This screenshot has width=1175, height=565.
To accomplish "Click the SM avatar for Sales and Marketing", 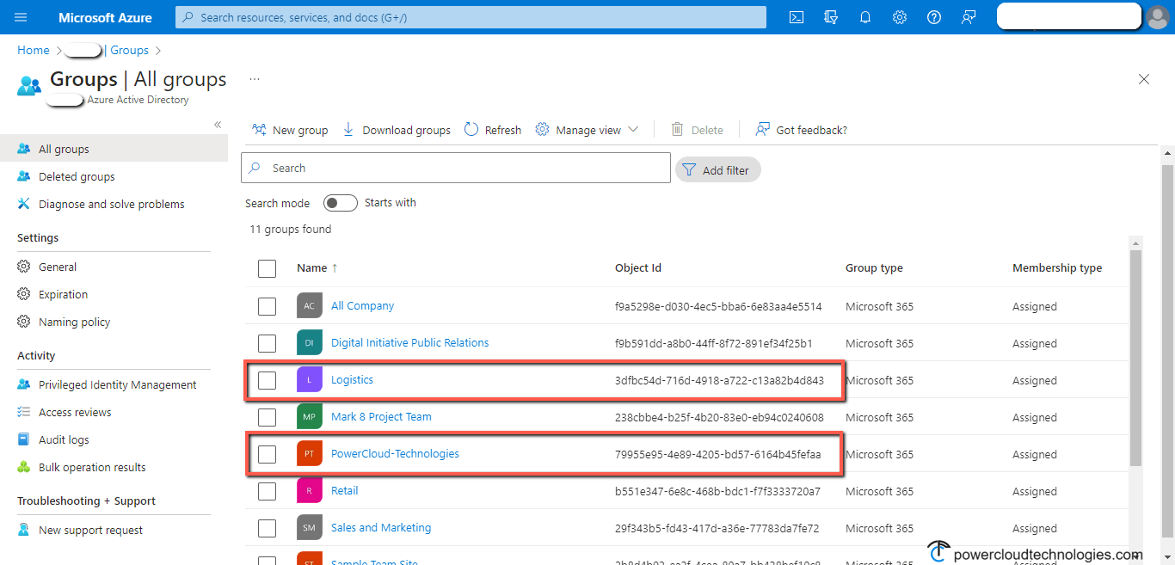I will 310,528.
